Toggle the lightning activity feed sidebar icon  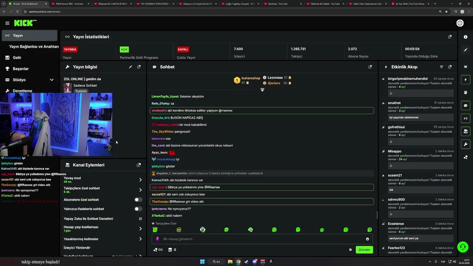(466, 80)
